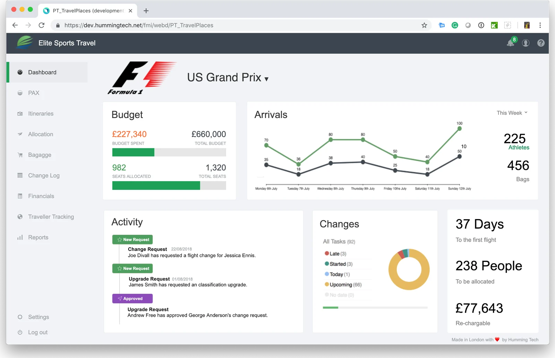The image size is (555, 358).
Task: Click the Changes donut chart
Action: [x=409, y=269]
